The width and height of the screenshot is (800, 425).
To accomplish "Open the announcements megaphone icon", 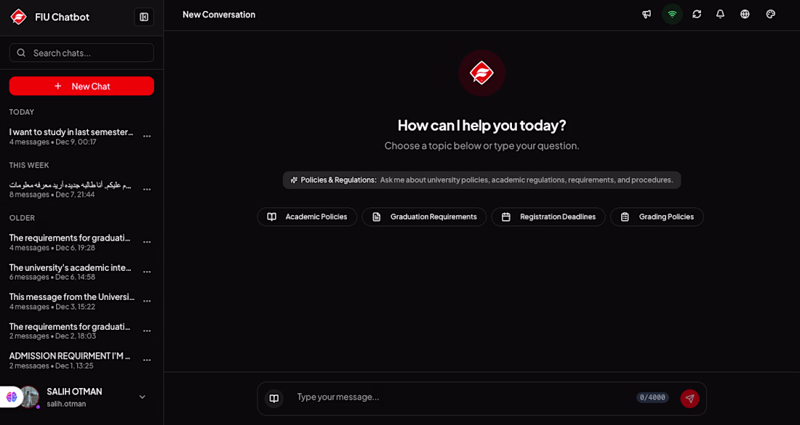I will click(x=647, y=15).
